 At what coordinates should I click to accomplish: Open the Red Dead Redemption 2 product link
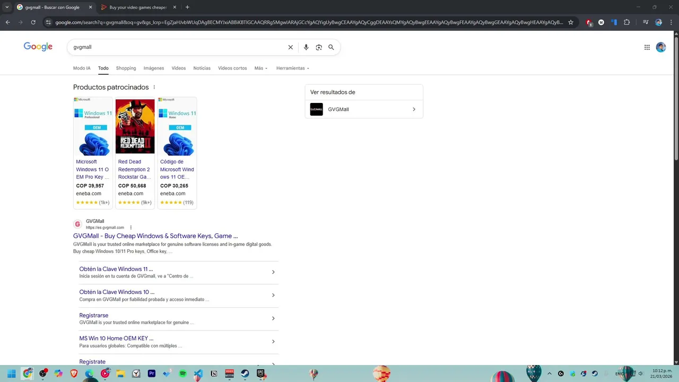click(134, 169)
